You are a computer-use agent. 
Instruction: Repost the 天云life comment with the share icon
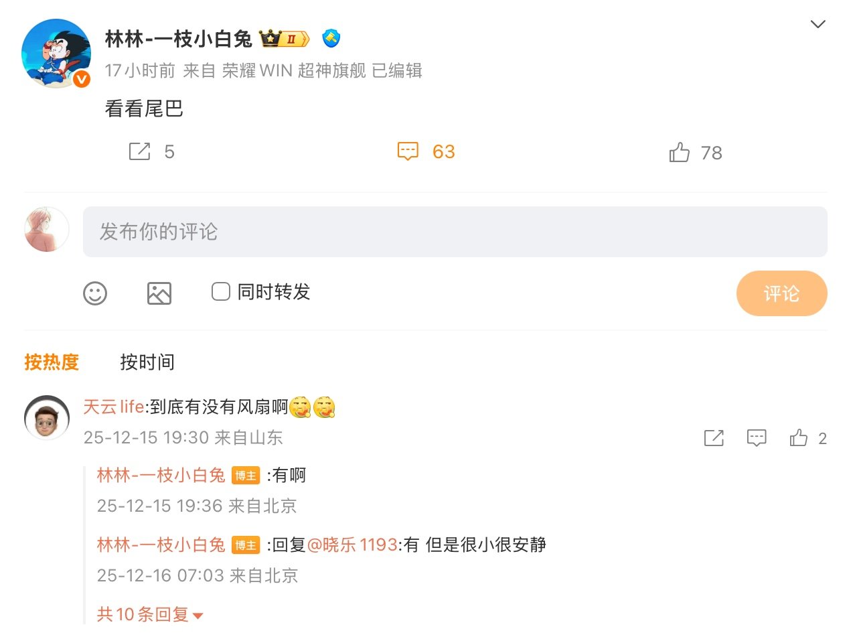click(714, 438)
